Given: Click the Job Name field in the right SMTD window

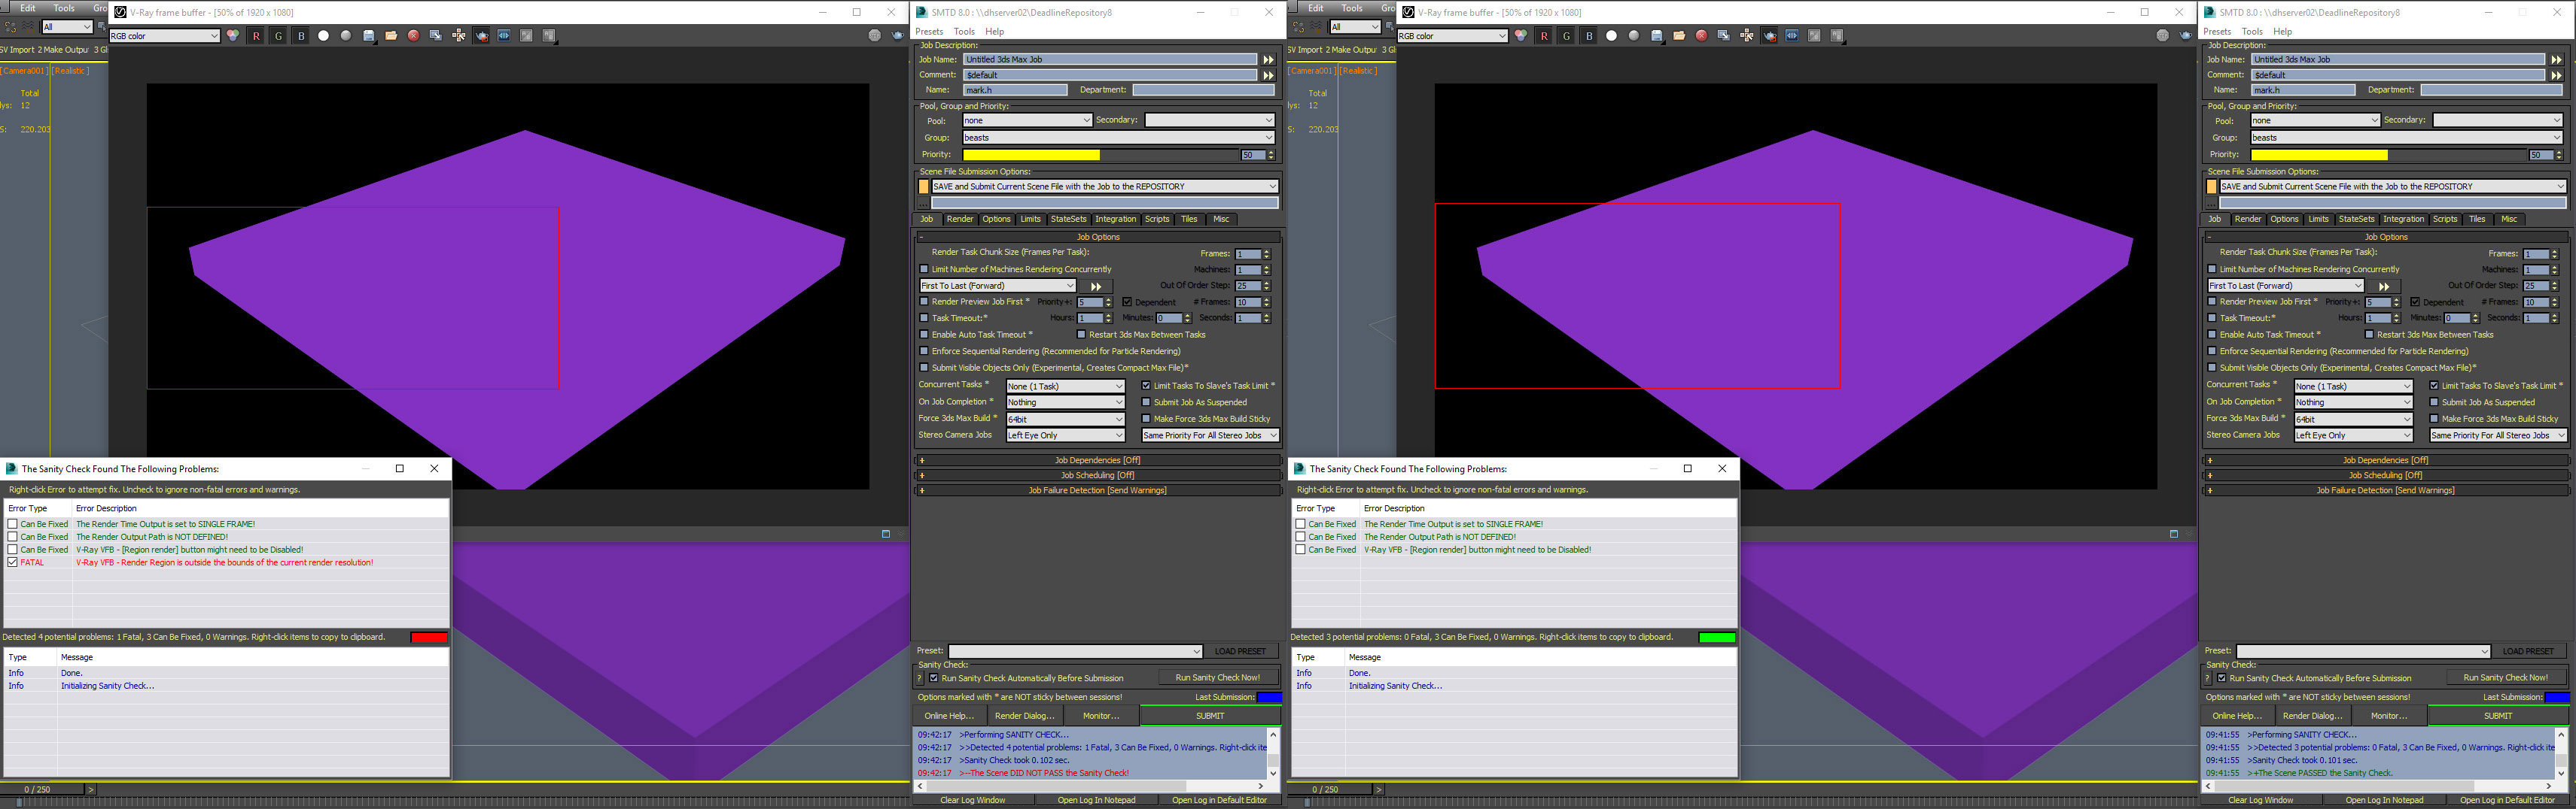Looking at the screenshot, I should (2397, 59).
